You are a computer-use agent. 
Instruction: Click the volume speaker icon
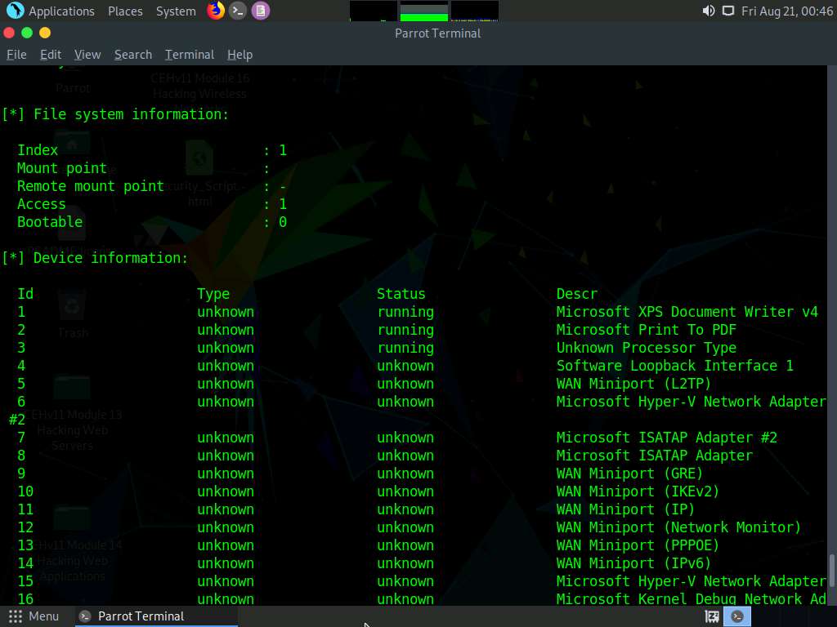(709, 11)
